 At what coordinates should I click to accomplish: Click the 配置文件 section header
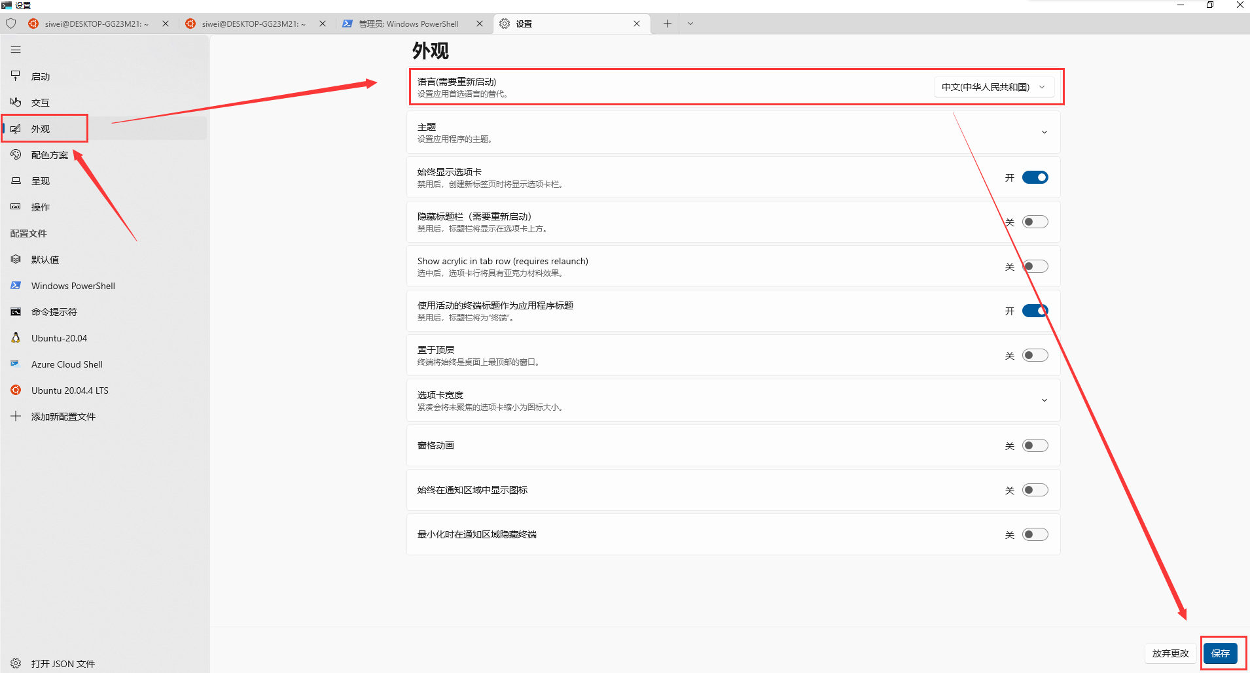29,233
